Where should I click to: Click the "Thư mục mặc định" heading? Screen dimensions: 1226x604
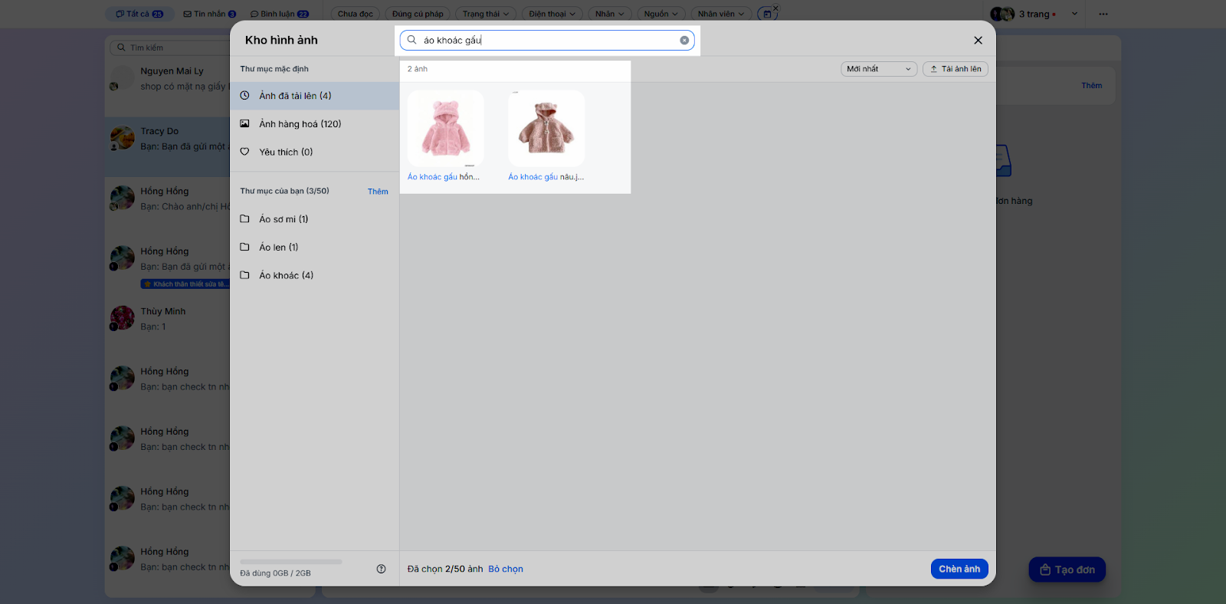click(x=274, y=69)
